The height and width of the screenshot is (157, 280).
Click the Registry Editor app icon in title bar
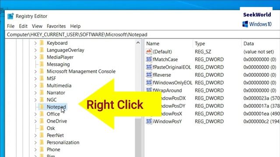click(10, 16)
